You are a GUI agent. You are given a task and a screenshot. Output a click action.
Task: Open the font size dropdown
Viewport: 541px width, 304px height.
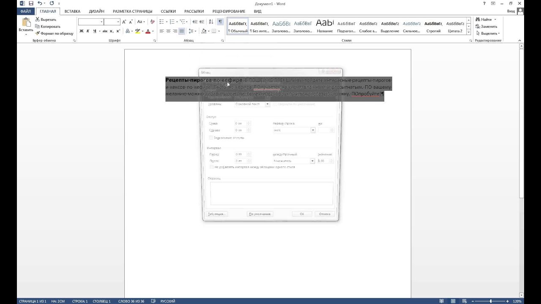[x=118, y=22]
